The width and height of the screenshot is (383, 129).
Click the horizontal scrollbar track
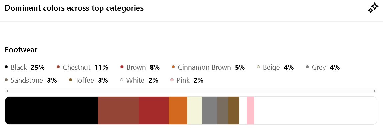[x=191, y=91]
